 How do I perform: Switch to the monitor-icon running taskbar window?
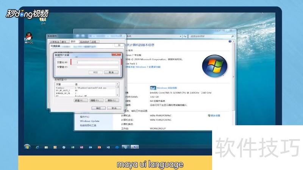126,147
